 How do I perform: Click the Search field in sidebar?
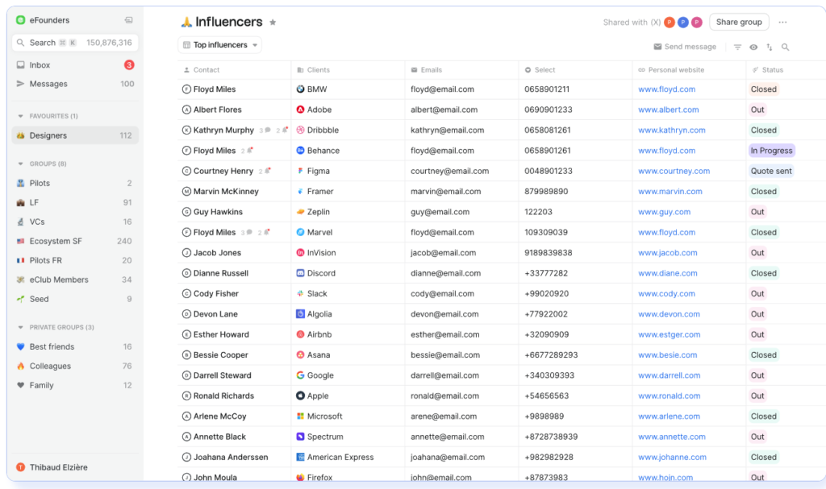coord(75,43)
